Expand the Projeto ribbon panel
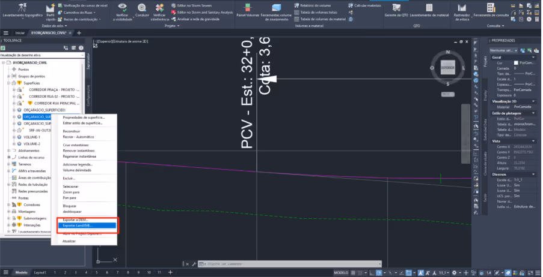543x277 pixels. coord(172,26)
